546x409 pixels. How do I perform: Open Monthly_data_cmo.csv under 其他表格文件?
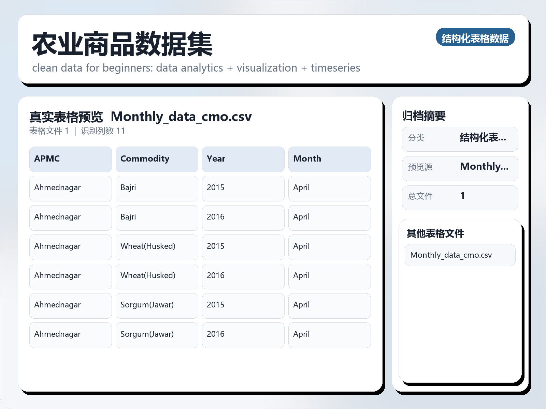pyautogui.click(x=460, y=255)
